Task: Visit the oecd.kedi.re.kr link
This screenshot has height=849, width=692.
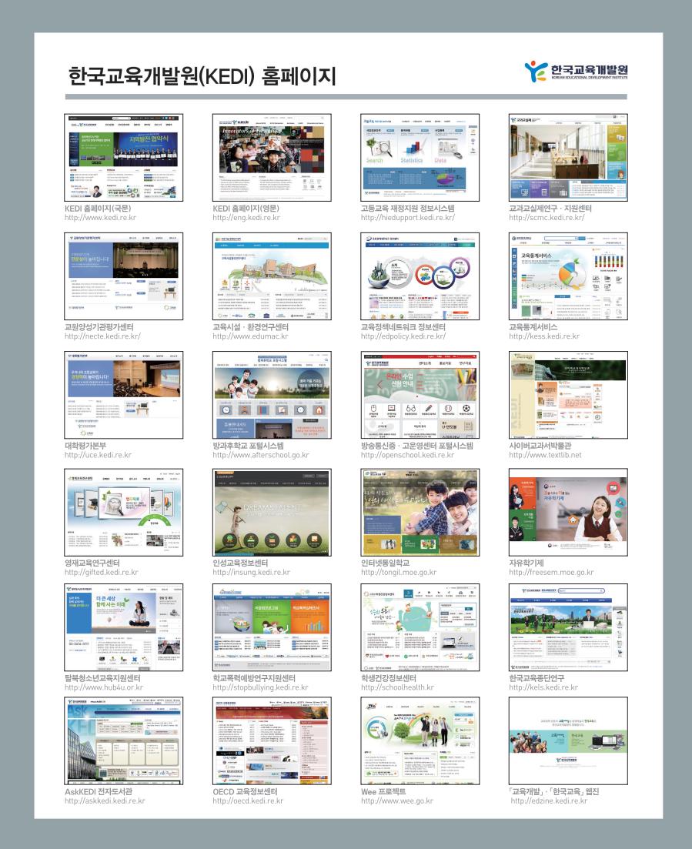Action: point(248,801)
